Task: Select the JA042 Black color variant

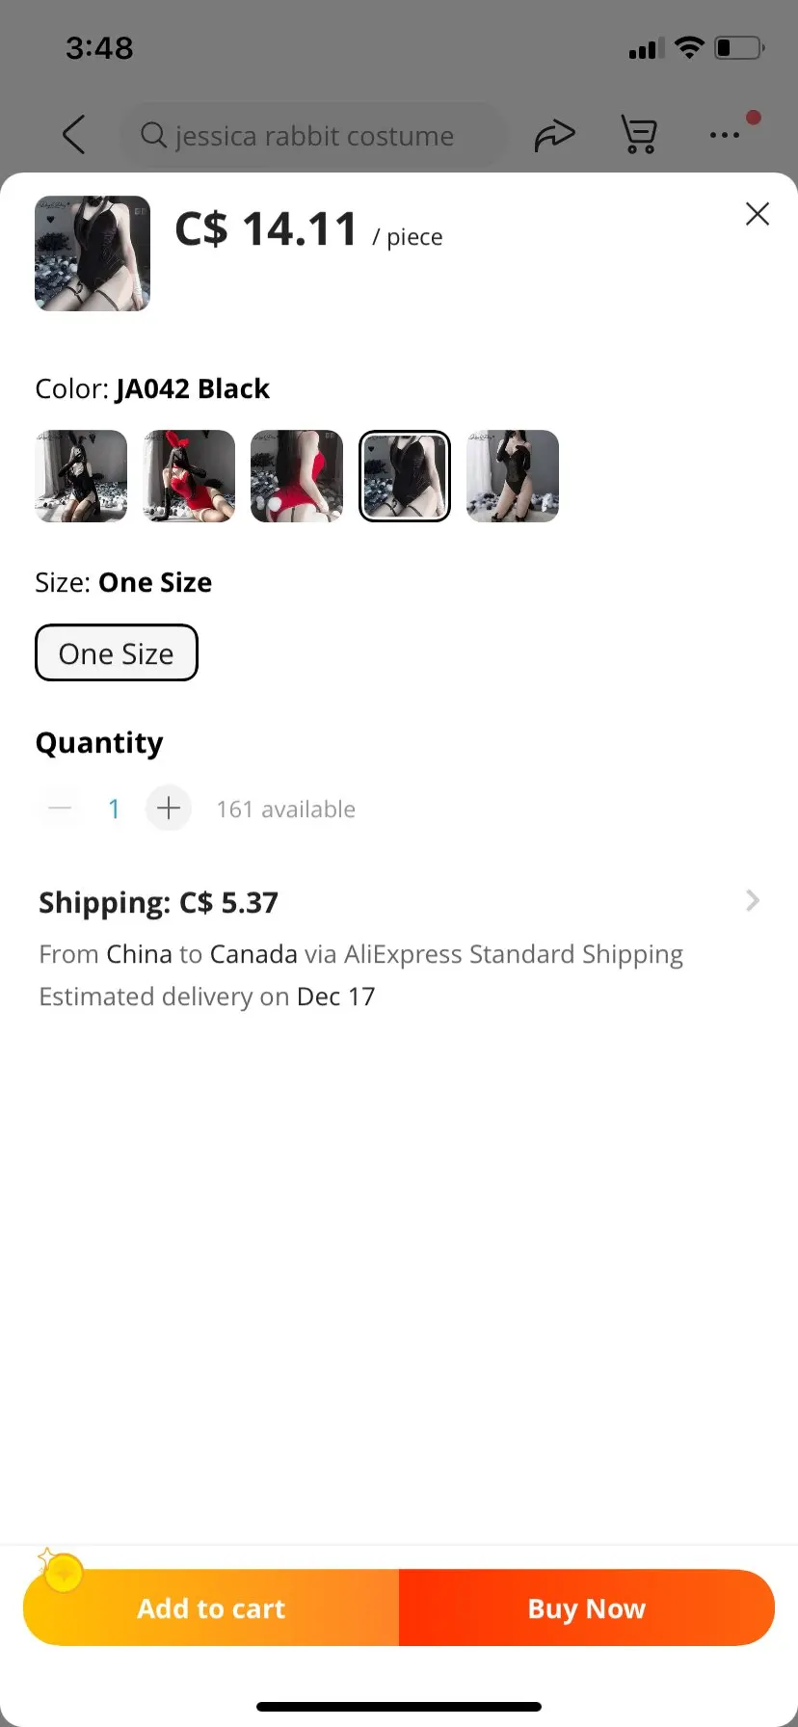Action: coord(405,476)
